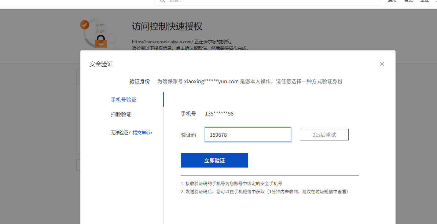Click the note about 垃圾短信

click(264, 191)
